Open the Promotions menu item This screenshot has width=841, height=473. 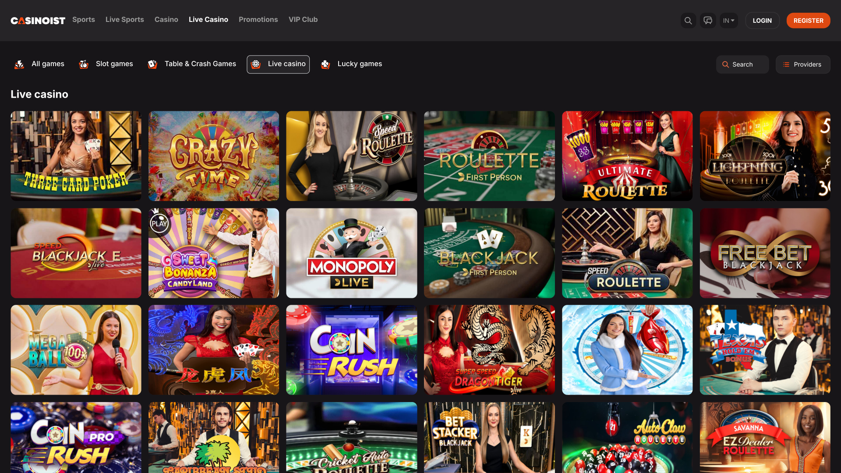click(x=258, y=19)
